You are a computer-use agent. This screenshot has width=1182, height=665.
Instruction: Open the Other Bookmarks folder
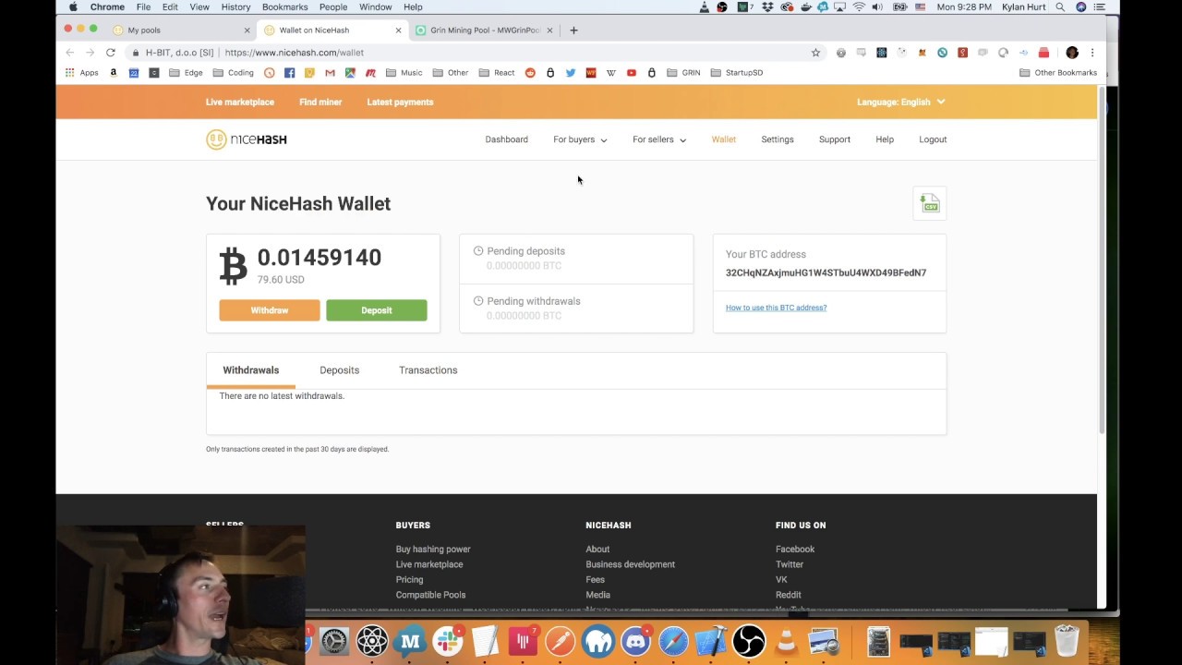[1058, 72]
